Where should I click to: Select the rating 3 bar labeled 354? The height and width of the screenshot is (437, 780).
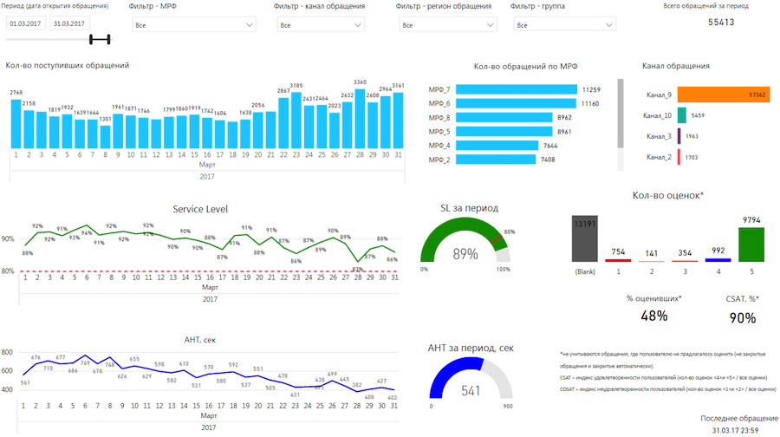click(x=685, y=261)
